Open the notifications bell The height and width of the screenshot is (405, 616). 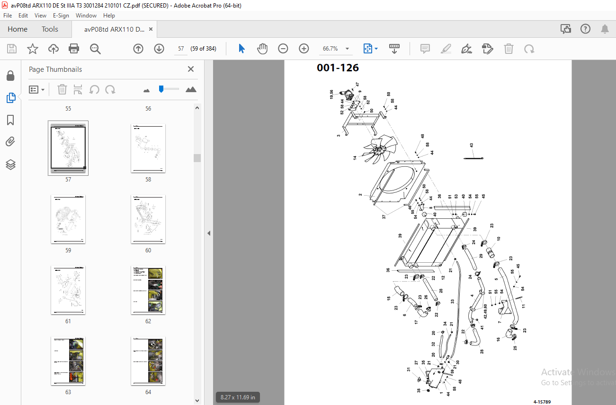tap(605, 29)
